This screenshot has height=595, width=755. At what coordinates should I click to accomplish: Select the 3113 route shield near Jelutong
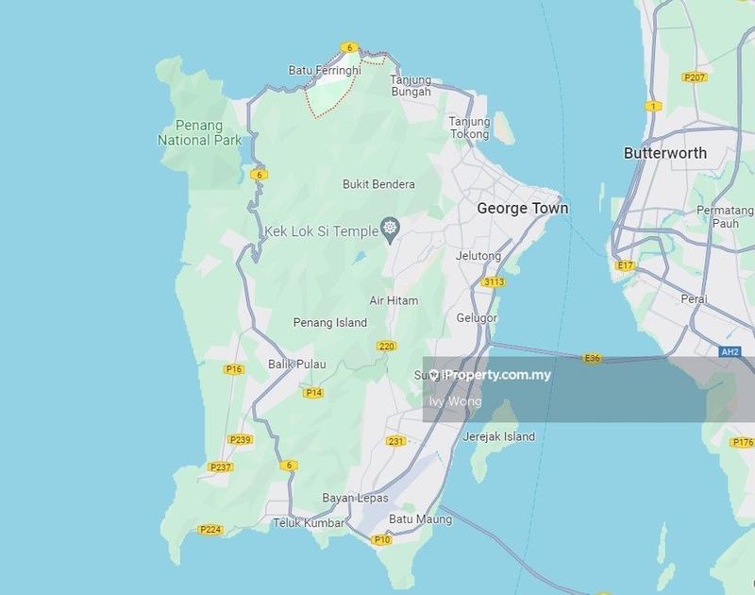pos(493,281)
